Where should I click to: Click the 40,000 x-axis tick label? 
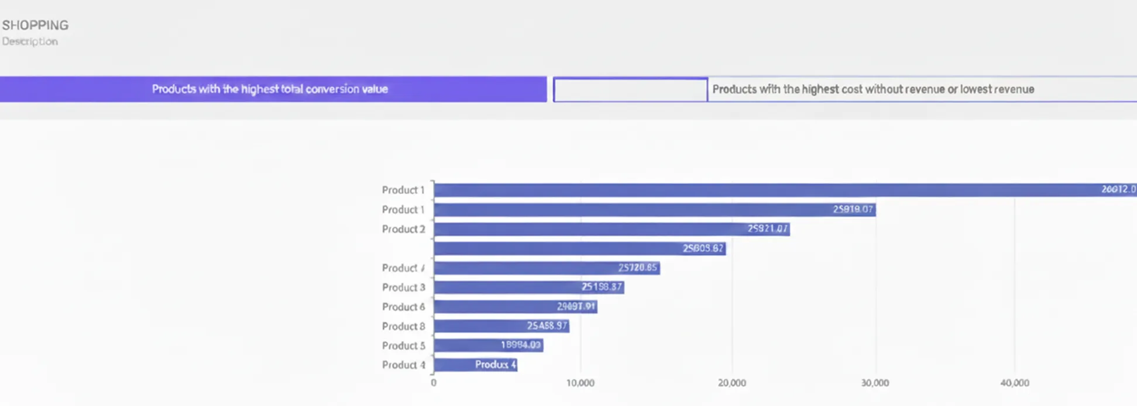pyautogui.click(x=1014, y=383)
